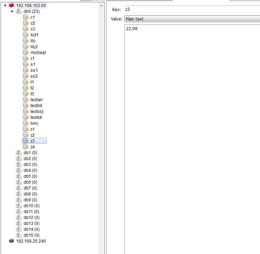The height and width of the screenshot is (254, 260).
Task: Select the testint key
Action: (x=36, y=105)
